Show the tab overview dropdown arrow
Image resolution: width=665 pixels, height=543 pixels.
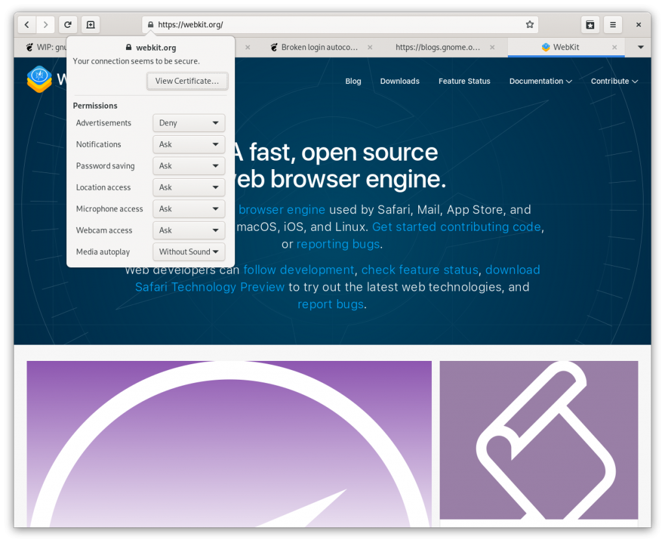(x=641, y=47)
